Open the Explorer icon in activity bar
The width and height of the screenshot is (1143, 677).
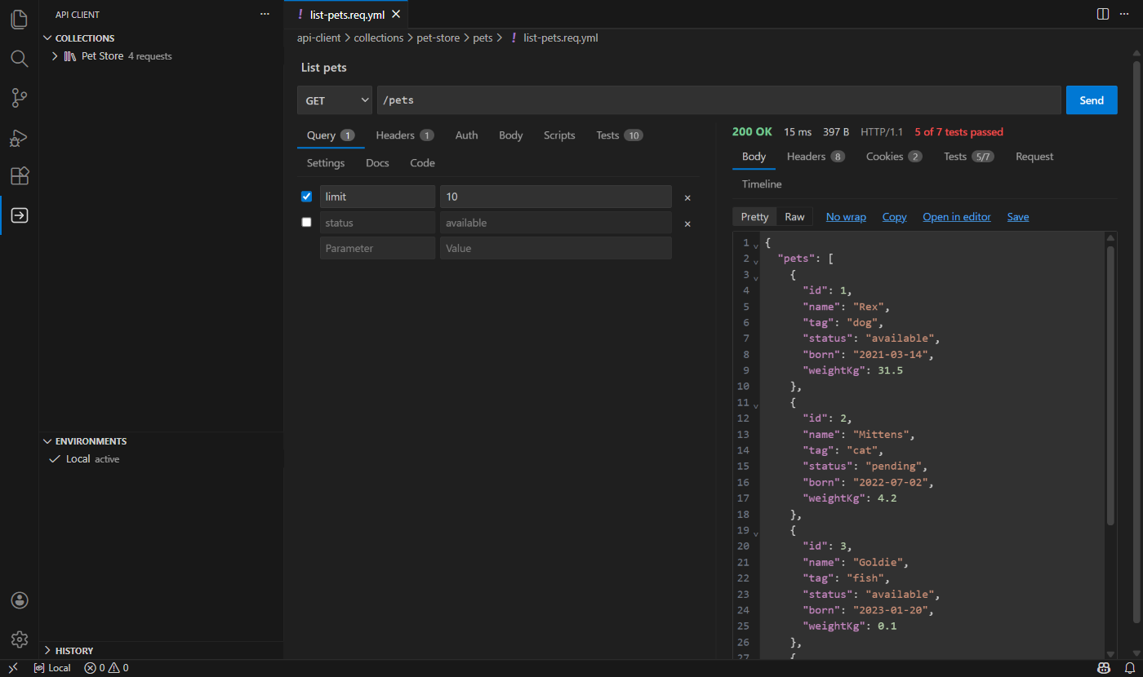tap(20, 20)
